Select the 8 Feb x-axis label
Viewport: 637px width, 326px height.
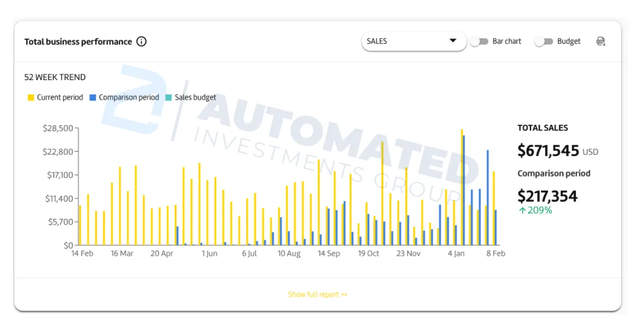pos(496,254)
